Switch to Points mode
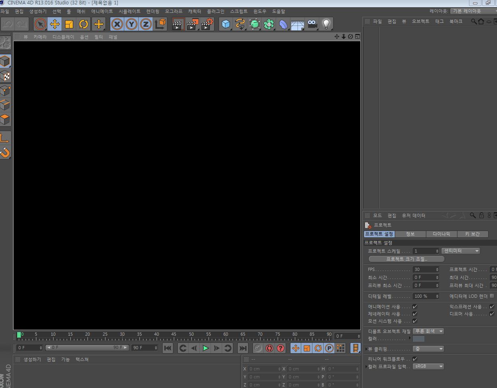This screenshot has width=497, height=388. pos(5,91)
